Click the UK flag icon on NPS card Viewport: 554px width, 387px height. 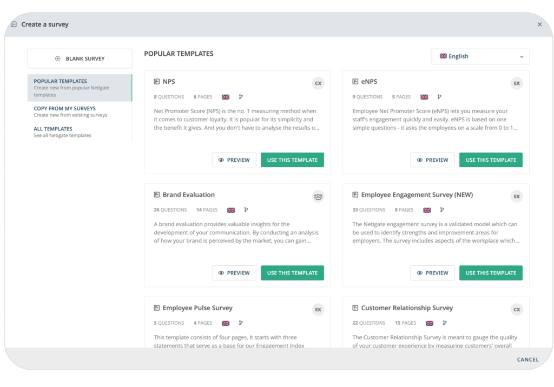tap(226, 97)
